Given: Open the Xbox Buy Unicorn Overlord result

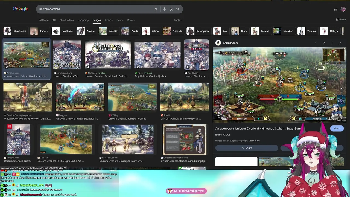Looking at the screenshot, I should coord(157,55).
